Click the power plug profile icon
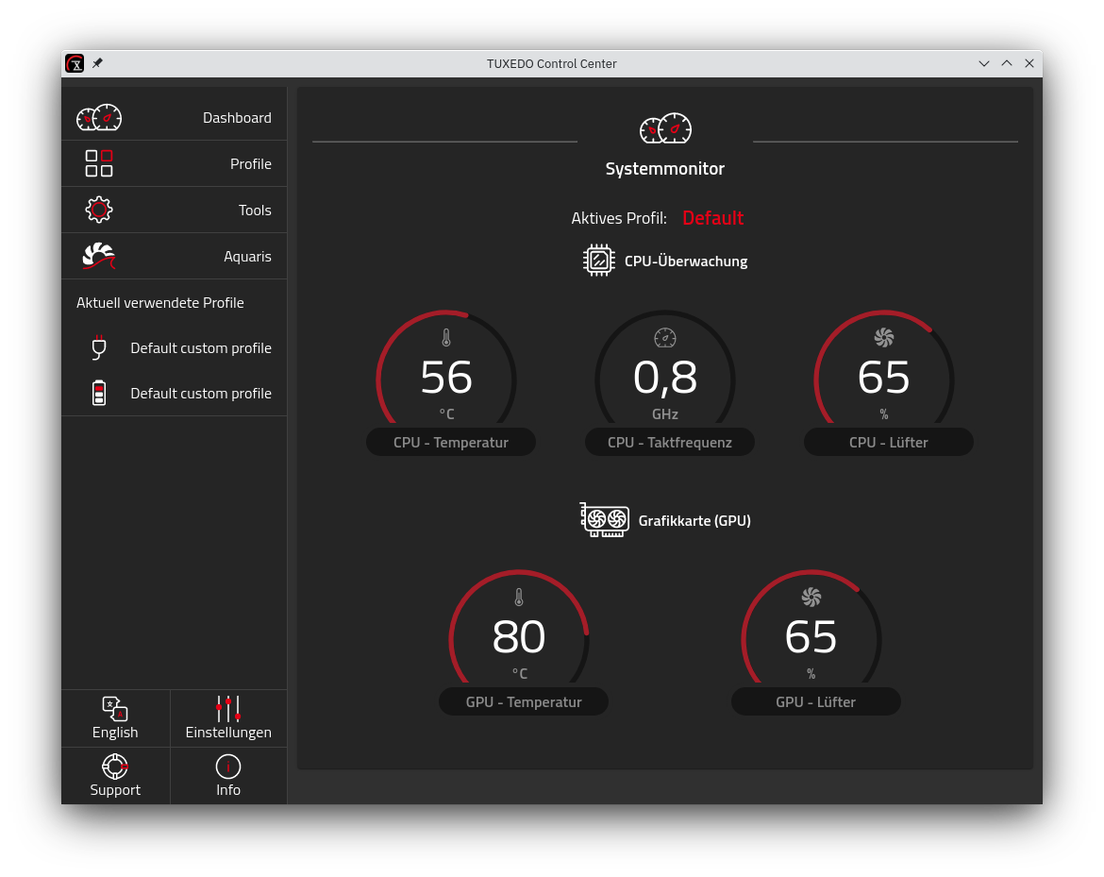The height and width of the screenshot is (877, 1104). pos(99,347)
